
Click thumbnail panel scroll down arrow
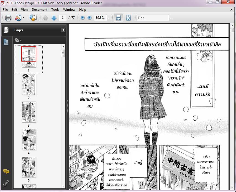pos(63,186)
